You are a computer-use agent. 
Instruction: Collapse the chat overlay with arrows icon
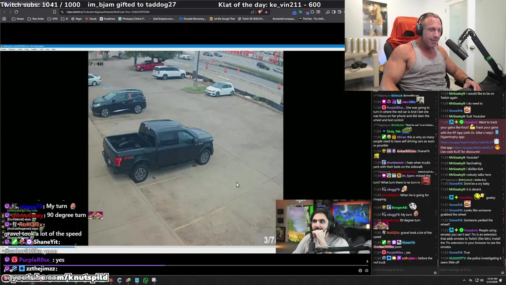(x=366, y=271)
